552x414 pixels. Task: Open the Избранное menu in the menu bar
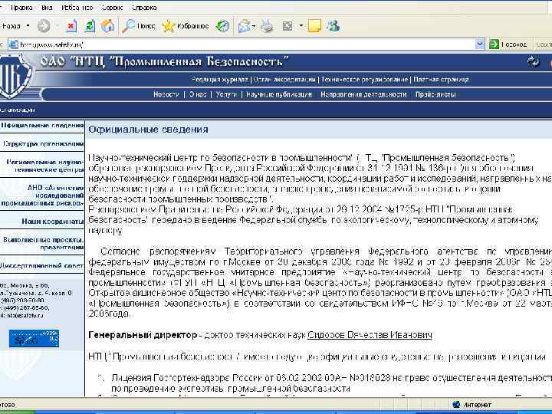pyautogui.click(x=77, y=8)
